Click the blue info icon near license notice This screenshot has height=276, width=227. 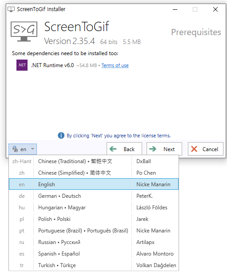61,136
